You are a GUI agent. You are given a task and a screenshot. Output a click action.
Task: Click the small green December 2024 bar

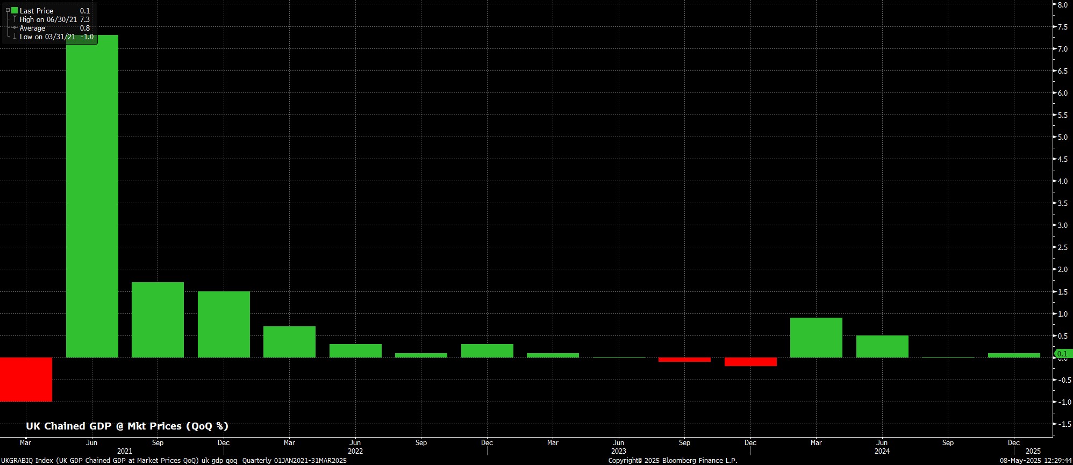pos(1014,355)
